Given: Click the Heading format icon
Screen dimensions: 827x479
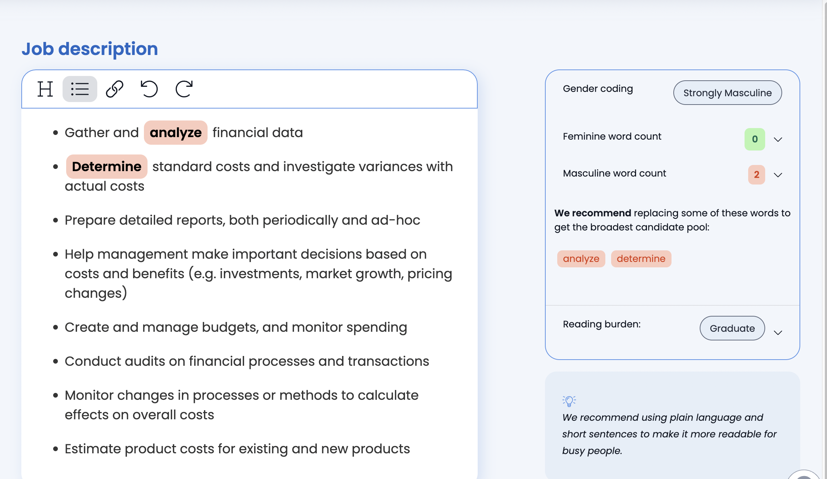Looking at the screenshot, I should click(x=45, y=89).
